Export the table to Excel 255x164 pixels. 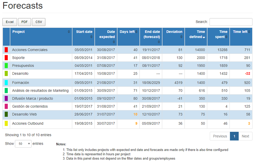pos(10,22)
